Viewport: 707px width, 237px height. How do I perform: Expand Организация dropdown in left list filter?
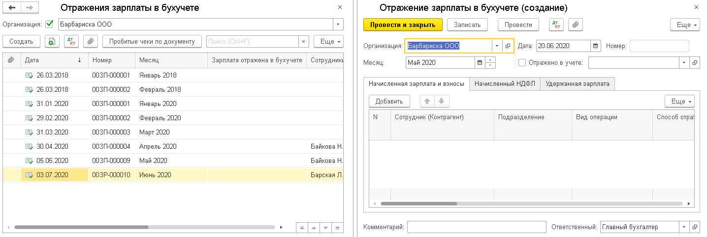click(x=338, y=24)
